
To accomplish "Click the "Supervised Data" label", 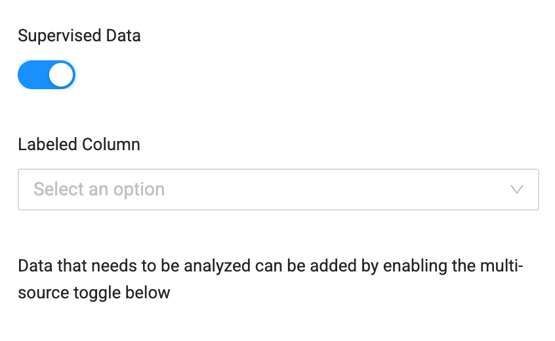I will [79, 35].
